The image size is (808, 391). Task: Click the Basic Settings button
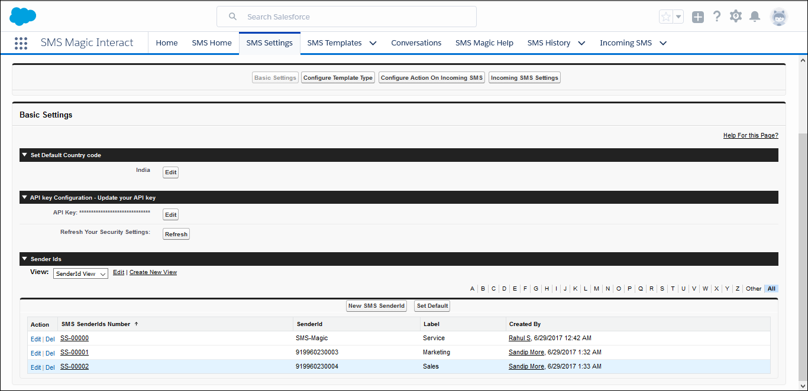click(275, 78)
